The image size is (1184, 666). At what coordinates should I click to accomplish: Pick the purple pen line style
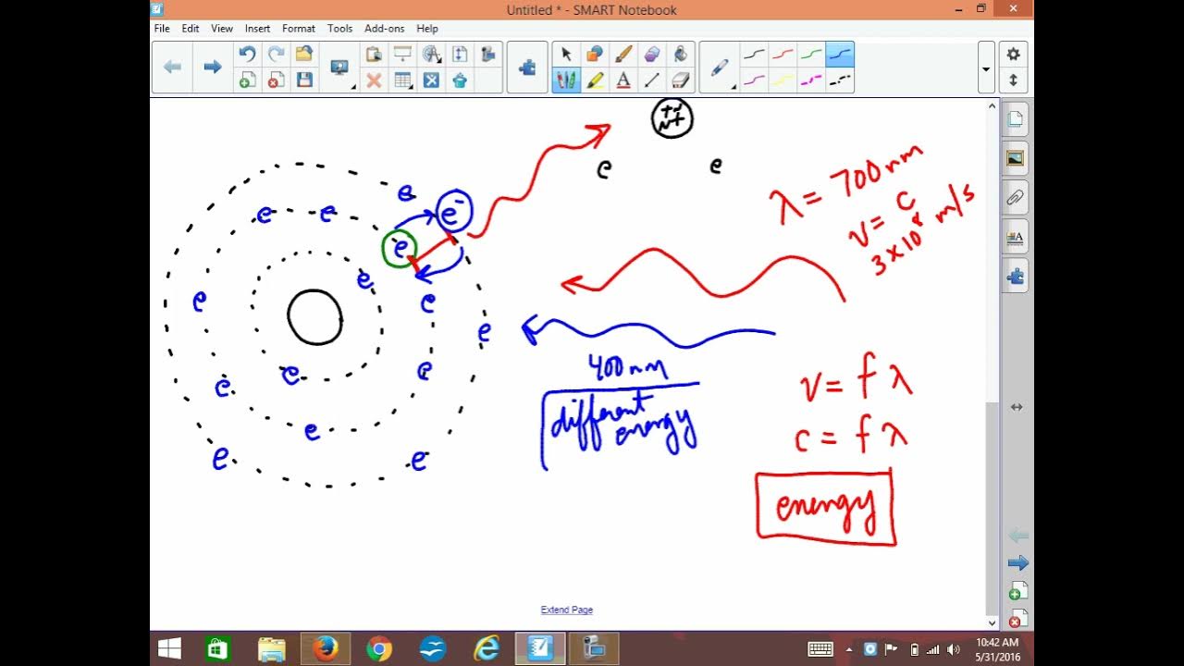(755, 80)
